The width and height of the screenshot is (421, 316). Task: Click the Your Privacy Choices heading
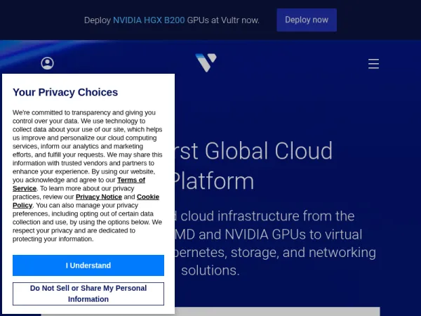[x=65, y=92]
